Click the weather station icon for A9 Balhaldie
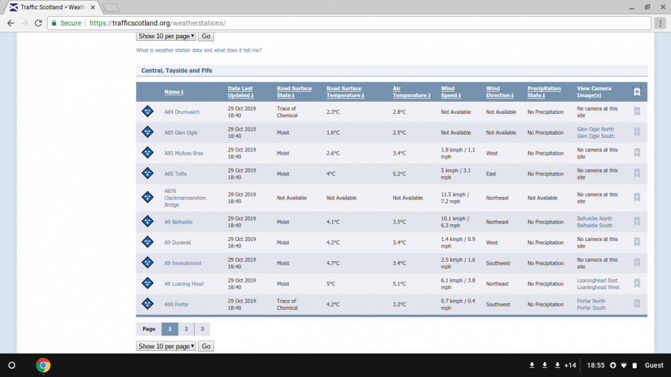Viewport: 671px width, 377px height. (148, 221)
